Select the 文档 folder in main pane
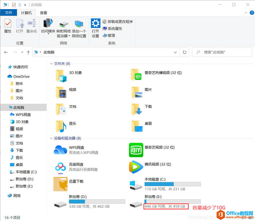This screenshot has height=221, width=255. [66, 110]
